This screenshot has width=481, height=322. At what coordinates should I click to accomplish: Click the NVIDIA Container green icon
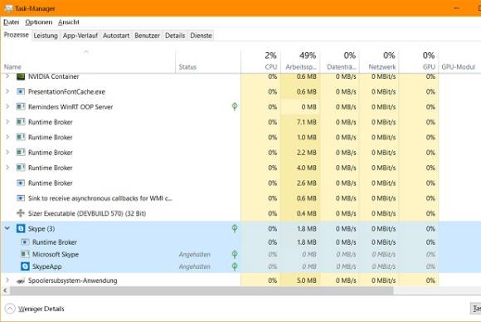click(x=21, y=76)
